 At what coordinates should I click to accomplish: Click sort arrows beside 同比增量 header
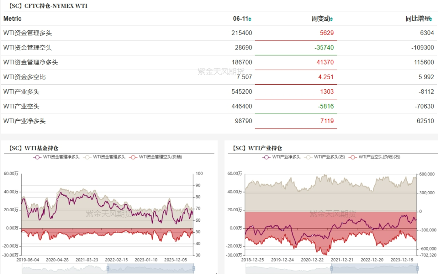coord(431,19)
